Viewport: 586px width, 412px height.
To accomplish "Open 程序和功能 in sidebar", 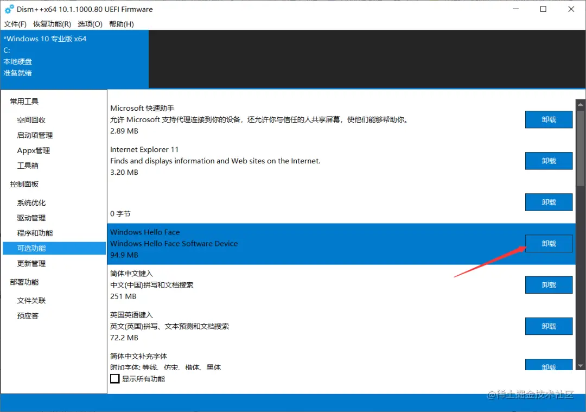I will (x=35, y=233).
